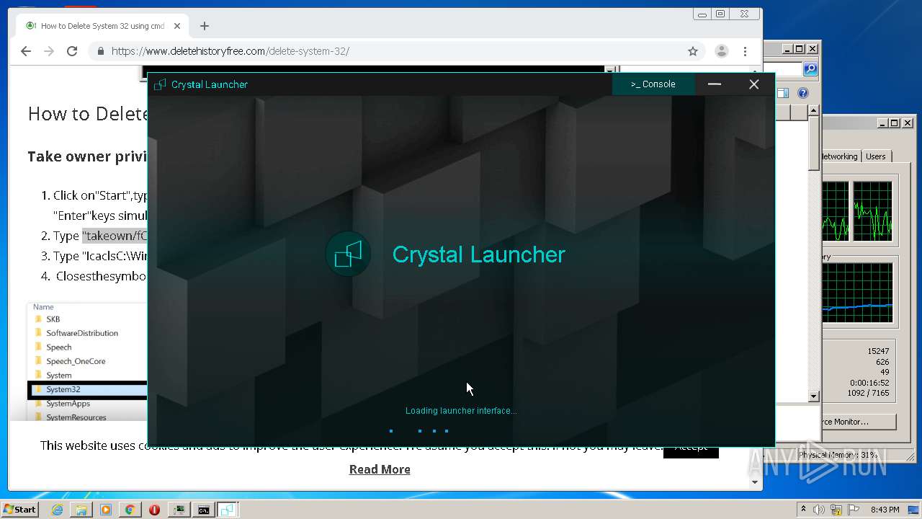This screenshot has width=922, height=519.
Task: Open volume control in system tray
Action: pos(819,510)
